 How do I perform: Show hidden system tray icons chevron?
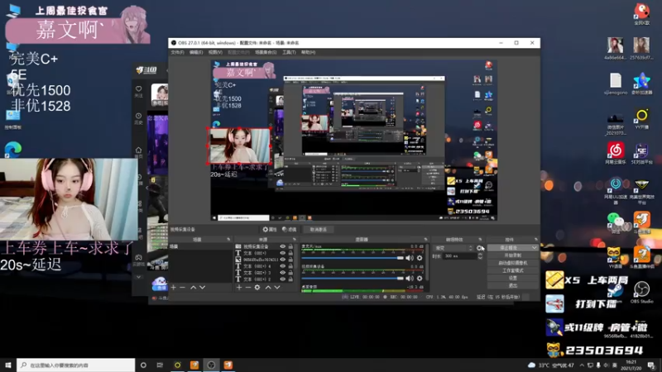point(582,365)
